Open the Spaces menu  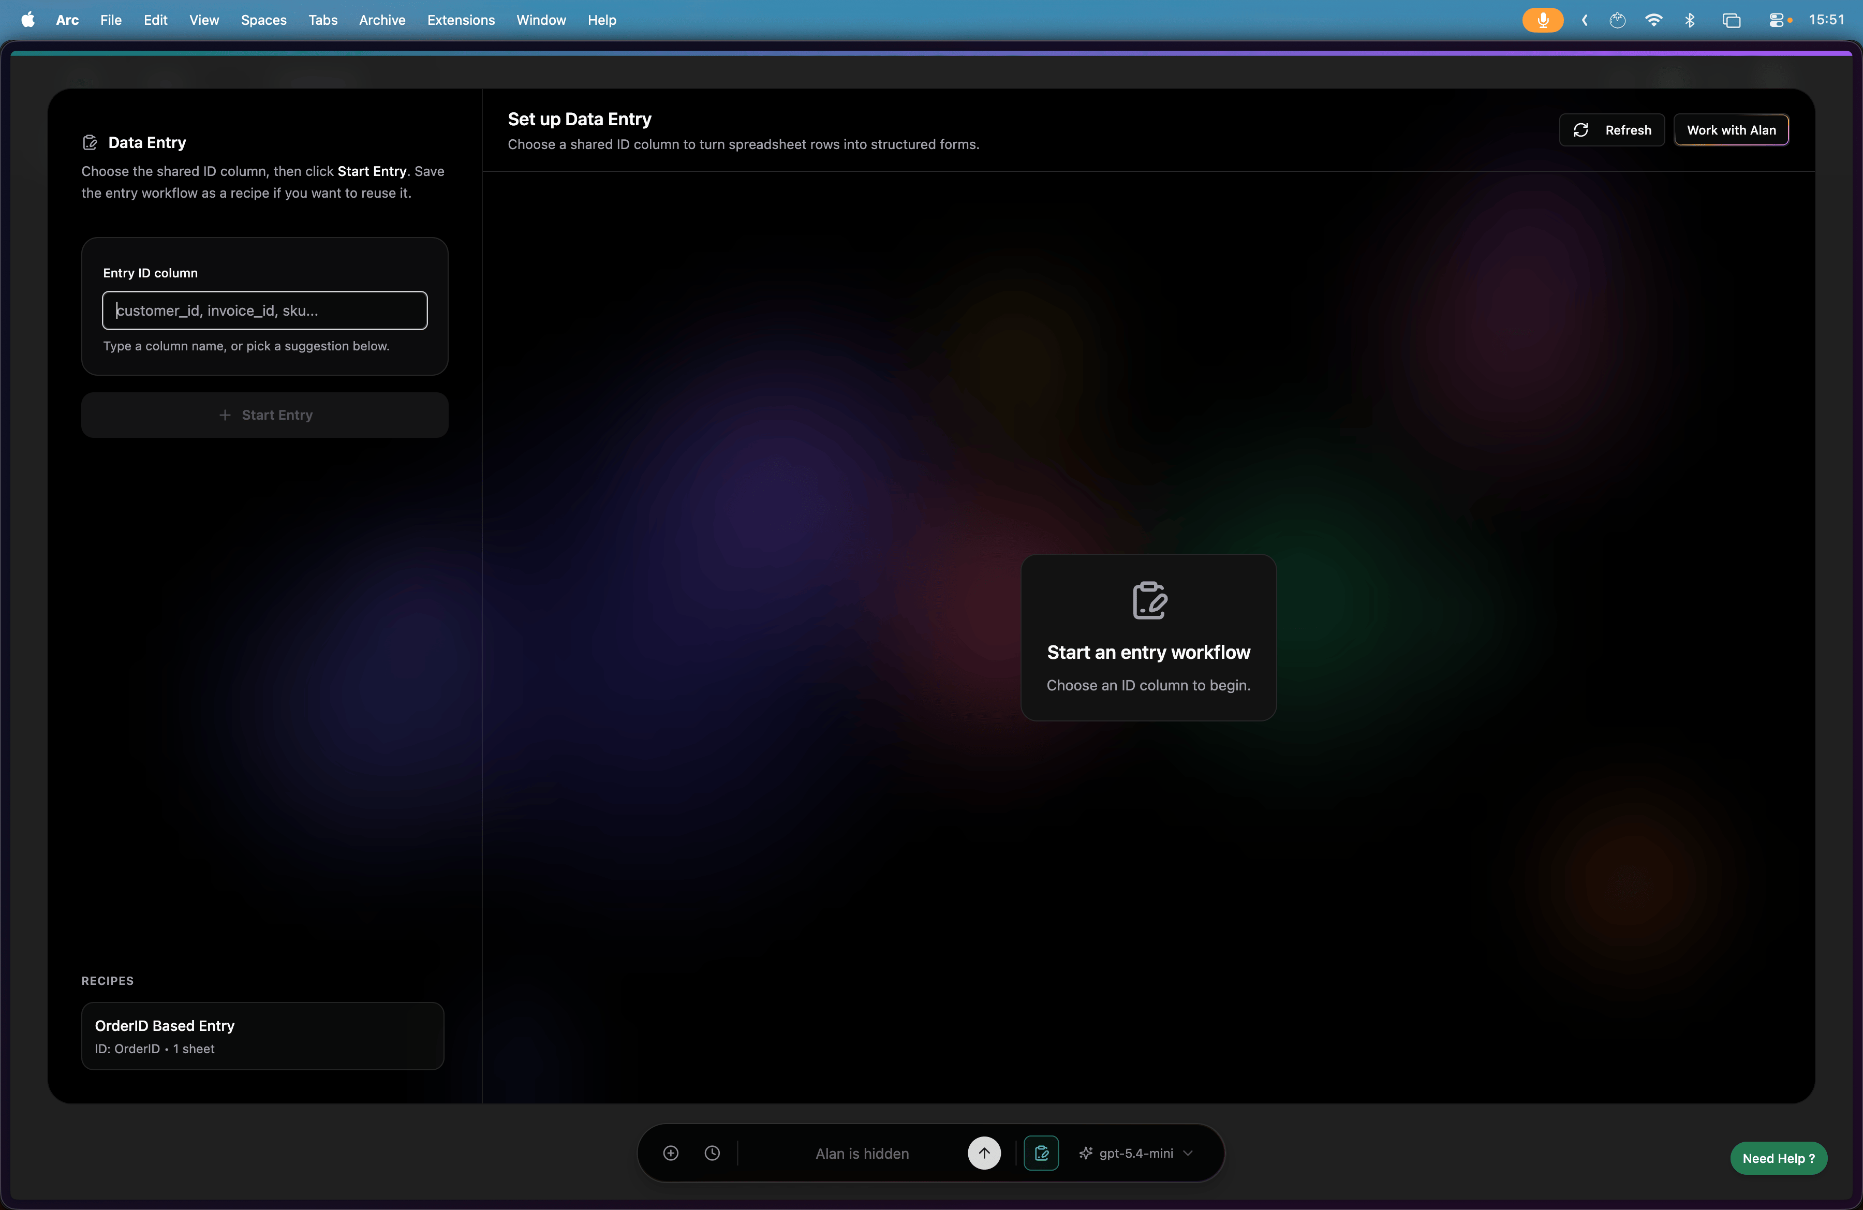tap(263, 20)
